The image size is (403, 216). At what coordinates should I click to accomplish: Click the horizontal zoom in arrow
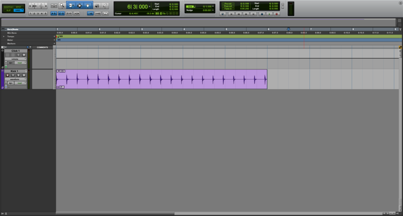46,5
